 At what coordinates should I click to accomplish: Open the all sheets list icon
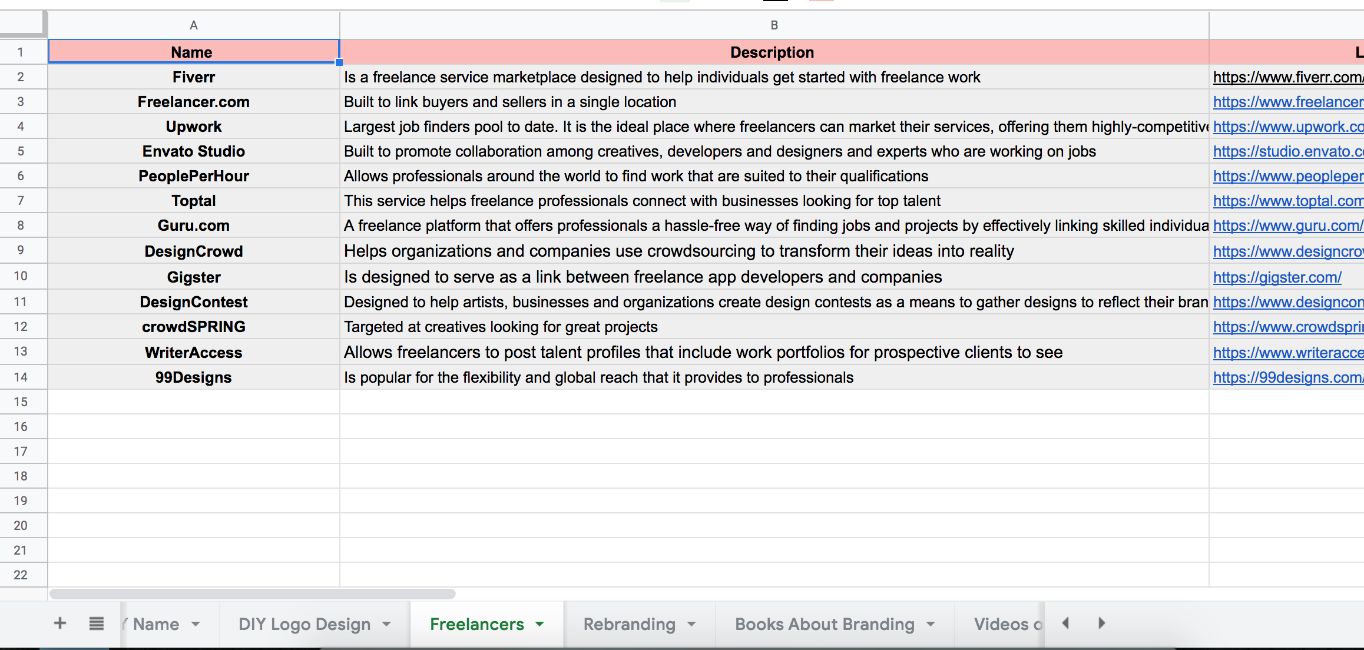[97, 623]
